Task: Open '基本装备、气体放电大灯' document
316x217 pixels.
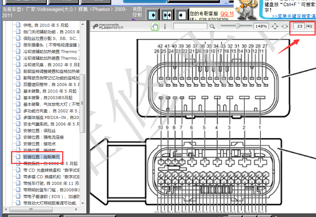Action: tap(52, 104)
